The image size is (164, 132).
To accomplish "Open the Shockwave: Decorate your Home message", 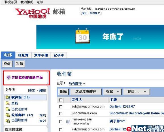I will (137, 113).
